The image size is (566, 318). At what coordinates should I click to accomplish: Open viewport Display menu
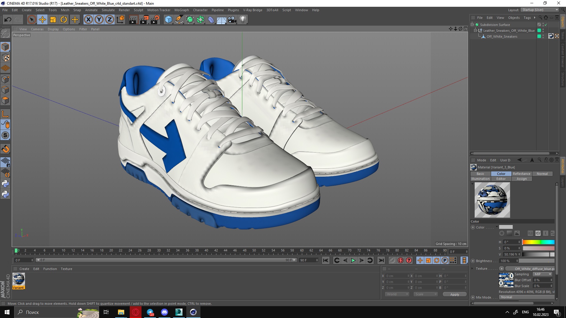click(53, 29)
